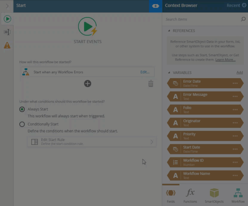This screenshot has height=206, width=248.
Task: Select the Always Start radio button
Action: tap(22, 109)
